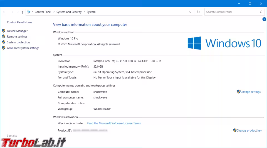Go up one level with the up arrow

tap(23, 12)
